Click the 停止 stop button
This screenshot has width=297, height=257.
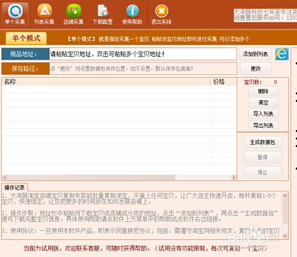pos(263,172)
